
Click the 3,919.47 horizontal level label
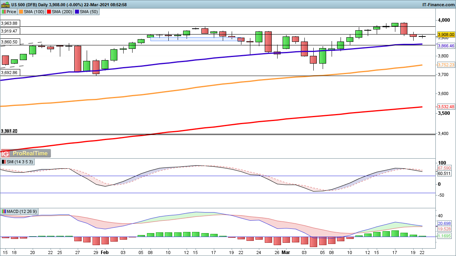(9, 31)
